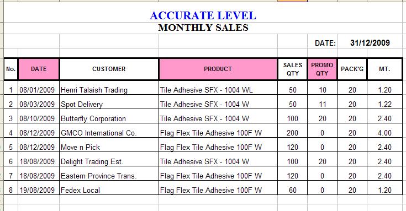Select the SALES QTY header cell
Screen dimensions: 406x211
[x=293, y=69]
